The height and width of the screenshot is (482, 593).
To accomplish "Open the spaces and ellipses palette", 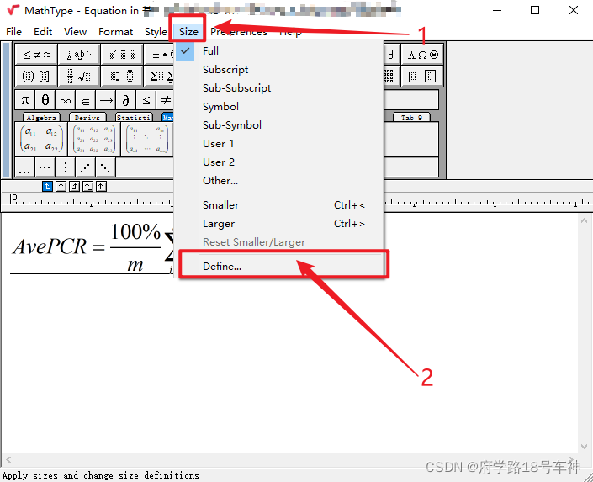I will [x=79, y=55].
